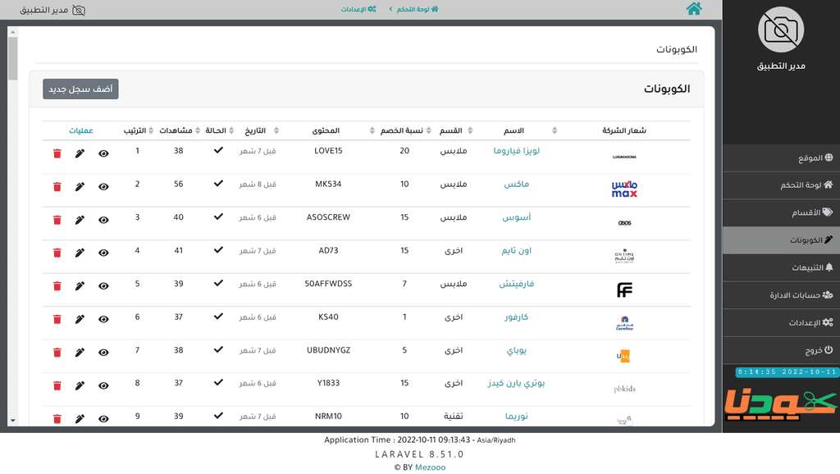The height and width of the screenshot is (474, 840).
Task: Sort table by الاسم column arrows
Action: click(x=555, y=130)
